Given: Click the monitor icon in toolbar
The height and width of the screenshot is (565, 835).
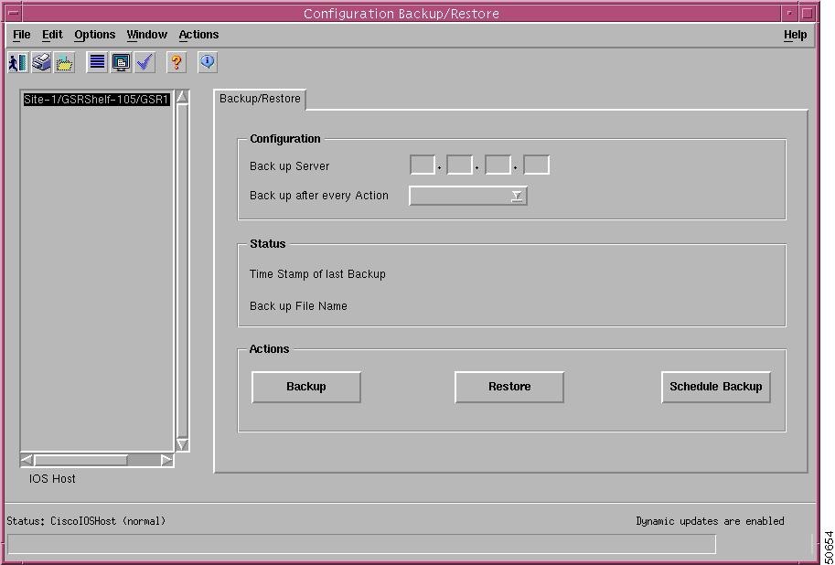Looking at the screenshot, I should (121, 62).
